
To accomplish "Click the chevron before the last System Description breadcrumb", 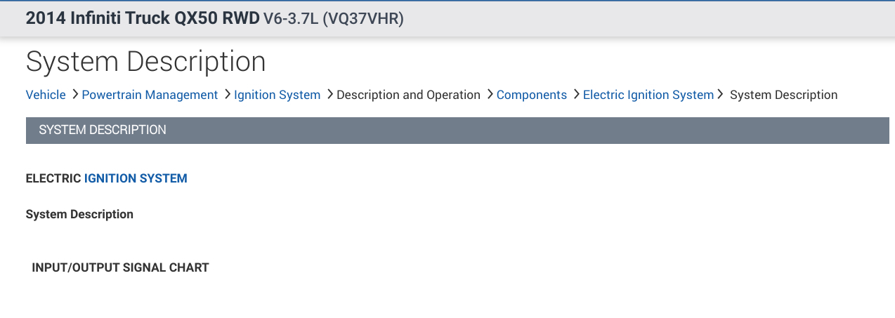I will tap(720, 94).
